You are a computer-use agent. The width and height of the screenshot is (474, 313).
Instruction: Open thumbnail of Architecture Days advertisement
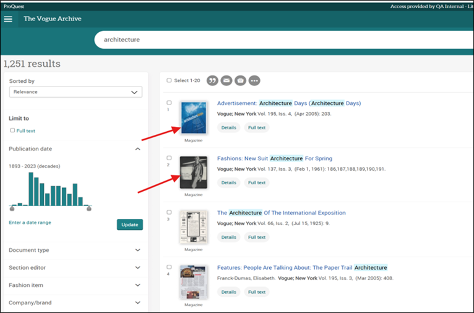pyautogui.click(x=194, y=118)
